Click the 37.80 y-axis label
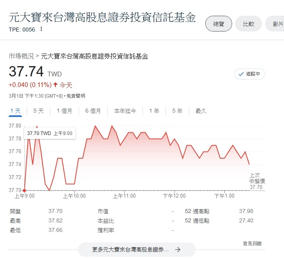The width and height of the screenshot is (284, 259). 15,126
